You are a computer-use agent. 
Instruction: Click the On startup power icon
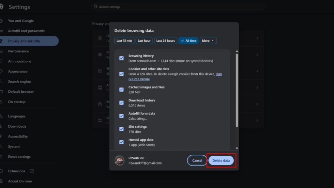[x=1, y=102]
